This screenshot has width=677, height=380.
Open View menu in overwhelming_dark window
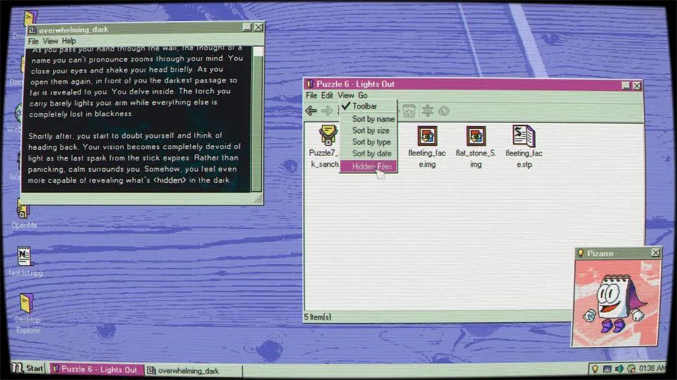pos(50,42)
